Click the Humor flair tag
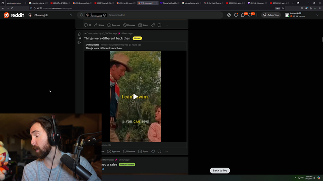The height and width of the screenshot is (181, 323). (x=137, y=38)
